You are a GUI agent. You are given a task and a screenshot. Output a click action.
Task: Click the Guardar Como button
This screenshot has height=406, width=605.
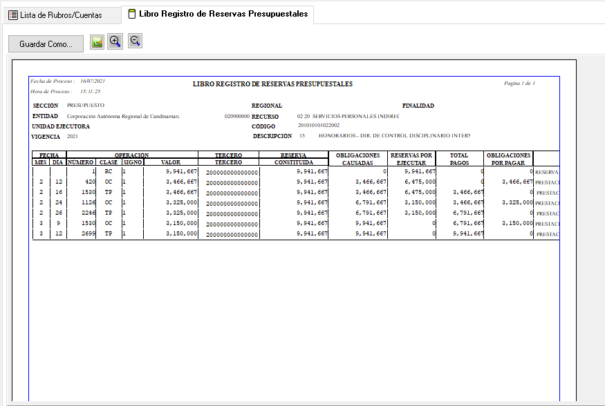[46, 43]
